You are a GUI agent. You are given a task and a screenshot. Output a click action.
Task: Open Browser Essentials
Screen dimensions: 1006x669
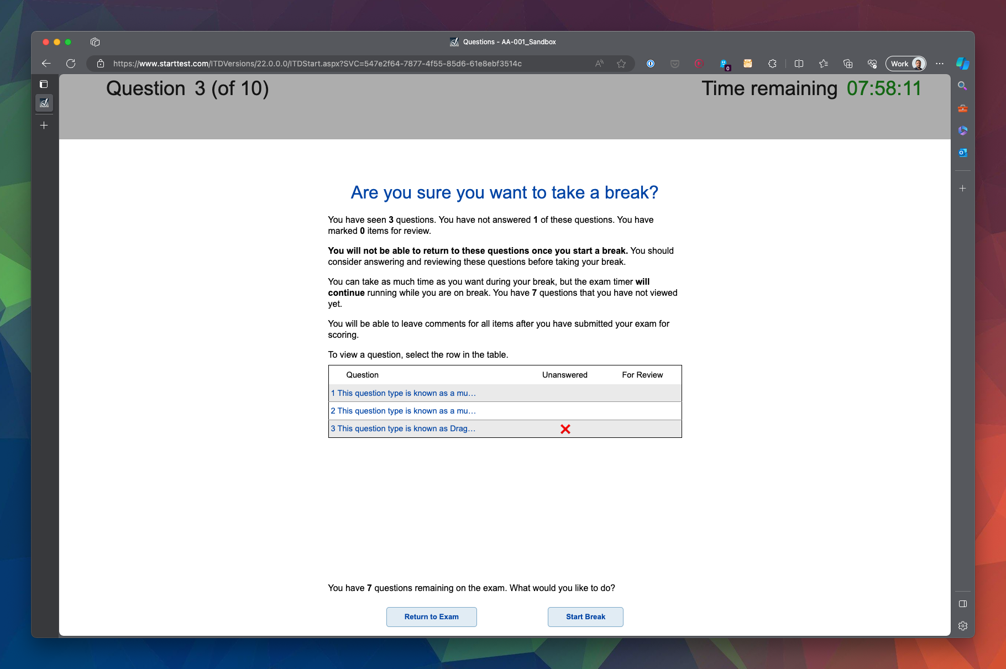[872, 64]
